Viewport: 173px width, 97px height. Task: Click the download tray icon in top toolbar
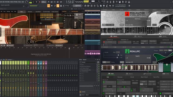pyautogui.click(x=129, y=2)
